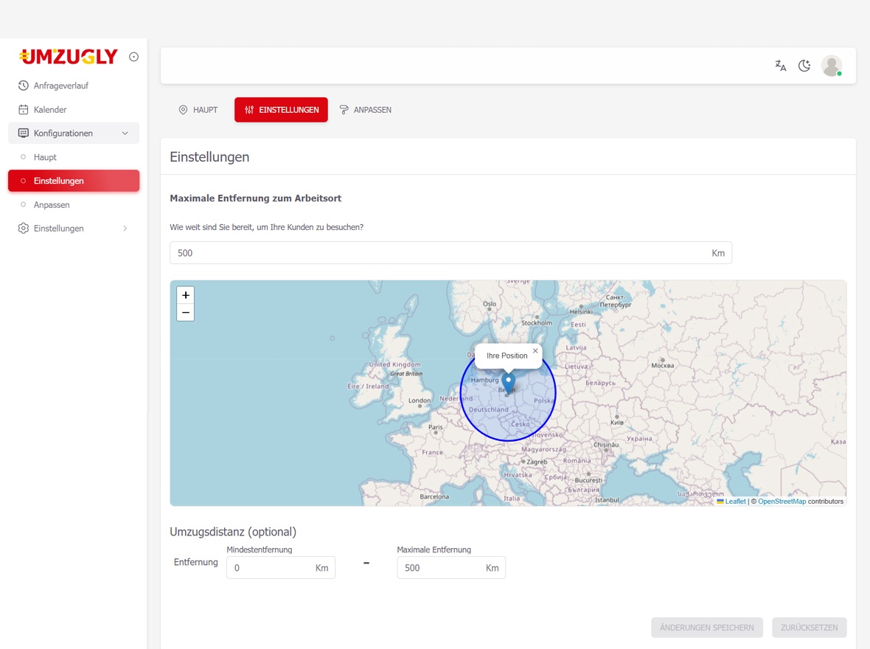Zoom in on the map
870x649 pixels.
(186, 295)
